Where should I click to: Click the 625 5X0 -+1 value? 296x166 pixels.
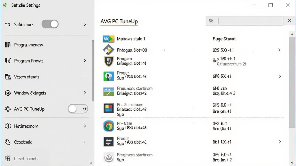pos(223,50)
